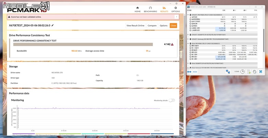Click the cyan CPU Temperature legend swatch
Image resolution: width=268 pixels, height=138 pixels.
pos(93,134)
